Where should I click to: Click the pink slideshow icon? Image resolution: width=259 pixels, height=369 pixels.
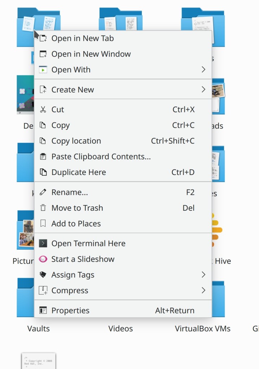coord(43,259)
